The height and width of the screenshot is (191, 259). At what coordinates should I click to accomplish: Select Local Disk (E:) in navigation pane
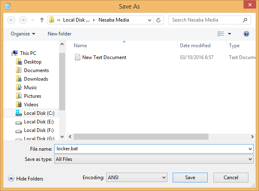(x=39, y=122)
